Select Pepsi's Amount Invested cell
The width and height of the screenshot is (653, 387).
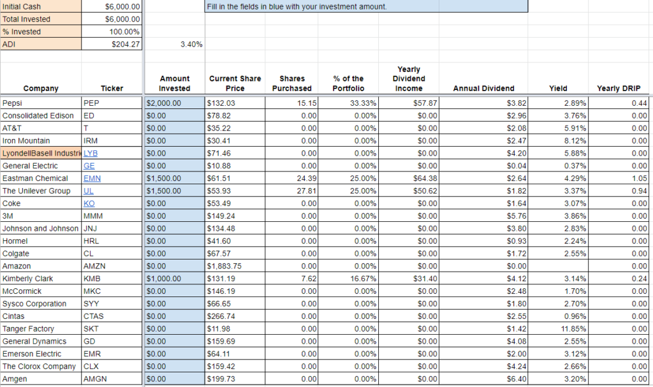pyautogui.click(x=175, y=103)
